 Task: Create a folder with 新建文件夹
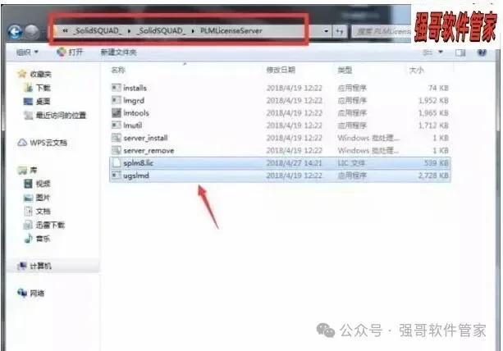(x=118, y=52)
